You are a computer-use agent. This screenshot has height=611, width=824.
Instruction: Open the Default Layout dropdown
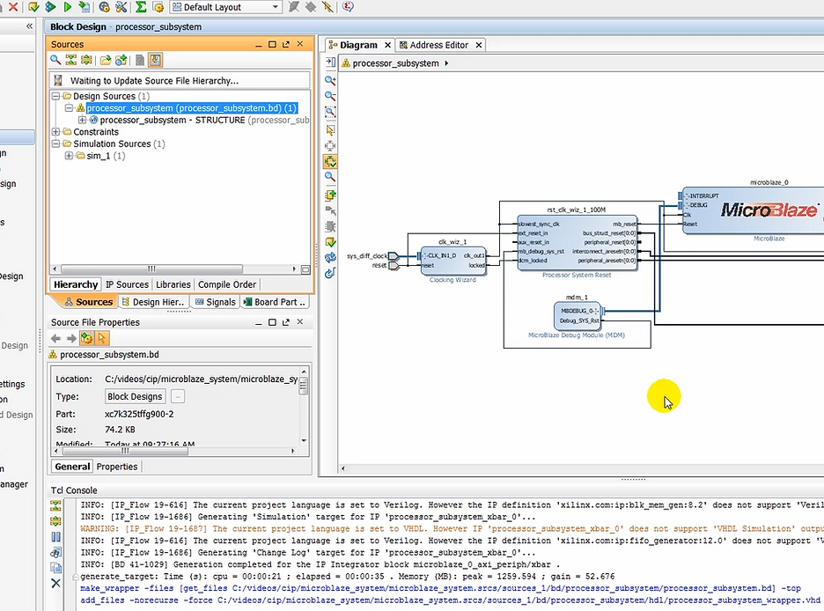[x=224, y=7]
